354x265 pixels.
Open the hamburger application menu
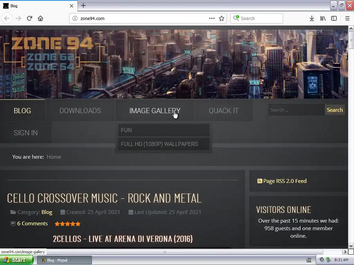pos(347,18)
